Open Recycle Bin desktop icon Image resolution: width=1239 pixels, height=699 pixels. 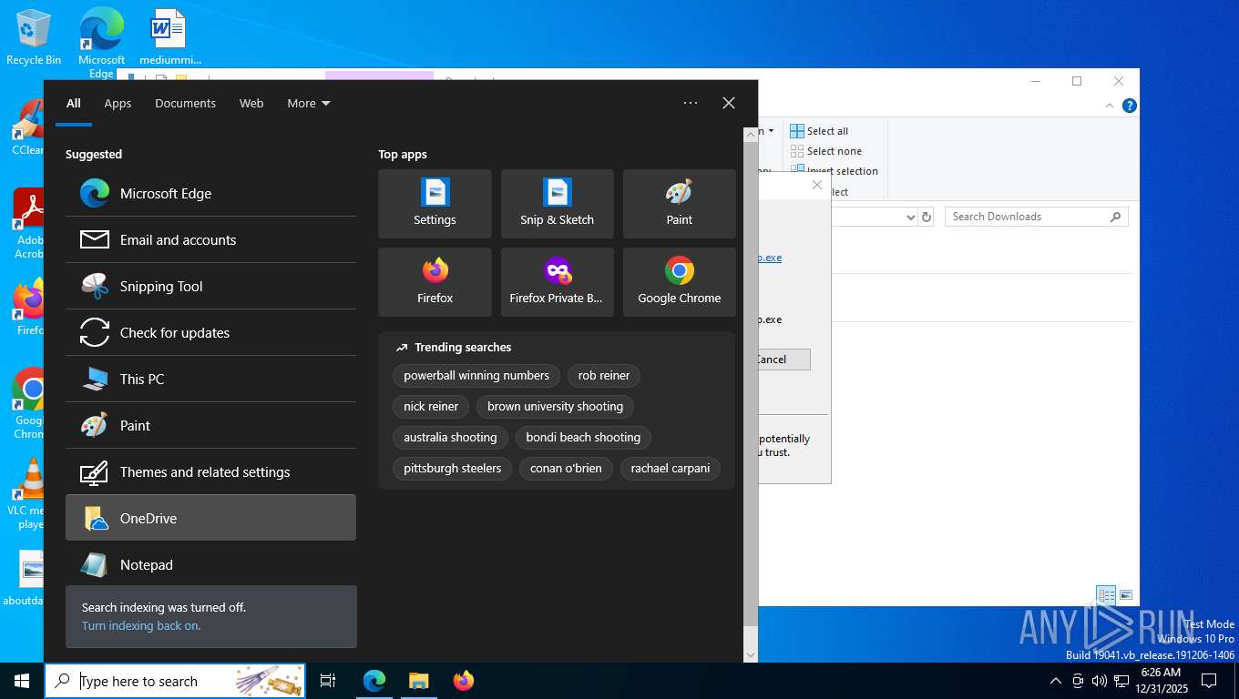coord(34,36)
